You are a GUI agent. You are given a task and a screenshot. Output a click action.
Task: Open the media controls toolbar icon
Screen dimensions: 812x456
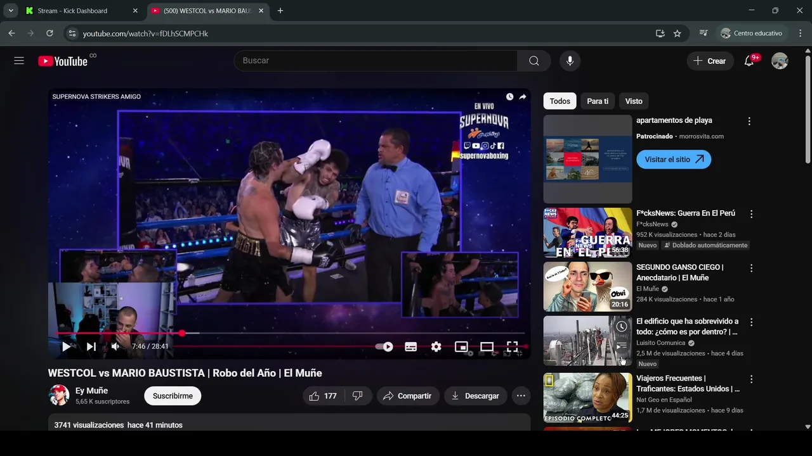pyautogui.click(x=704, y=34)
